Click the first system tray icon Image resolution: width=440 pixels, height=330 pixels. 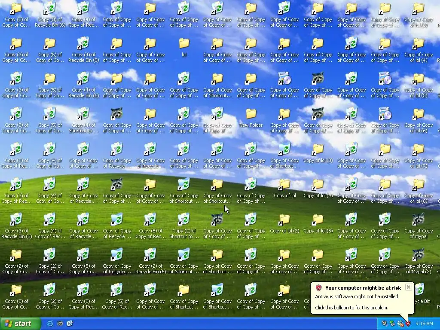(384, 324)
